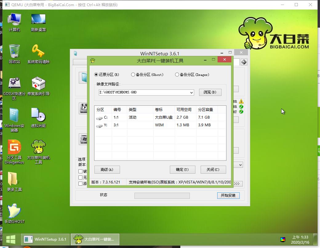The width and height of the screenshot is (320, 248).
Task: Sort by 类型 column header
Action: coord(140,110)
